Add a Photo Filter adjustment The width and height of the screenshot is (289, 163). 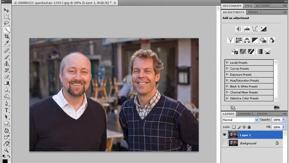point(263,40)
